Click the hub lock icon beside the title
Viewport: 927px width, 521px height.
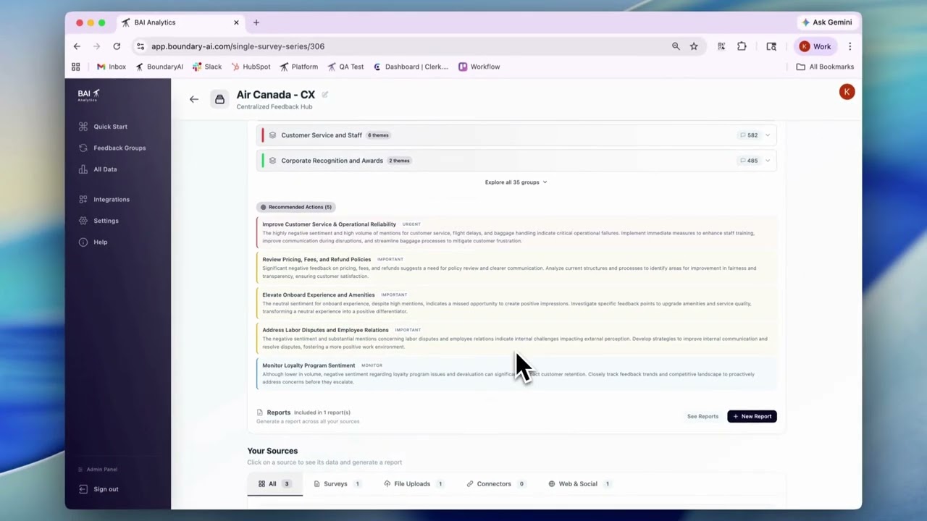(219, 99)
